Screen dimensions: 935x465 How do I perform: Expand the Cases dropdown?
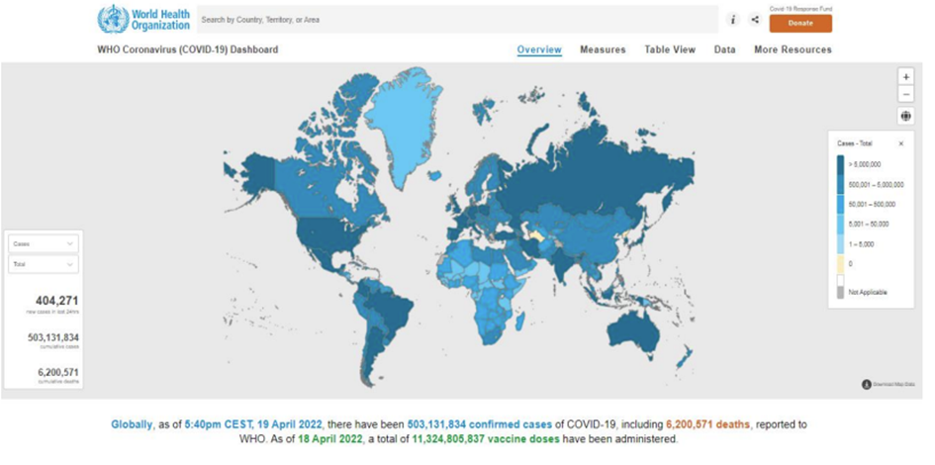click(x=44, y=243)
